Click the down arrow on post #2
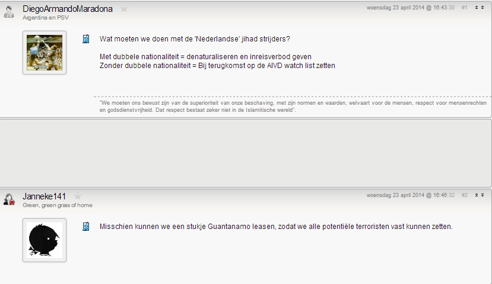Image resolution: width=492 pixels, height=284 pixels. pos(483,195)
